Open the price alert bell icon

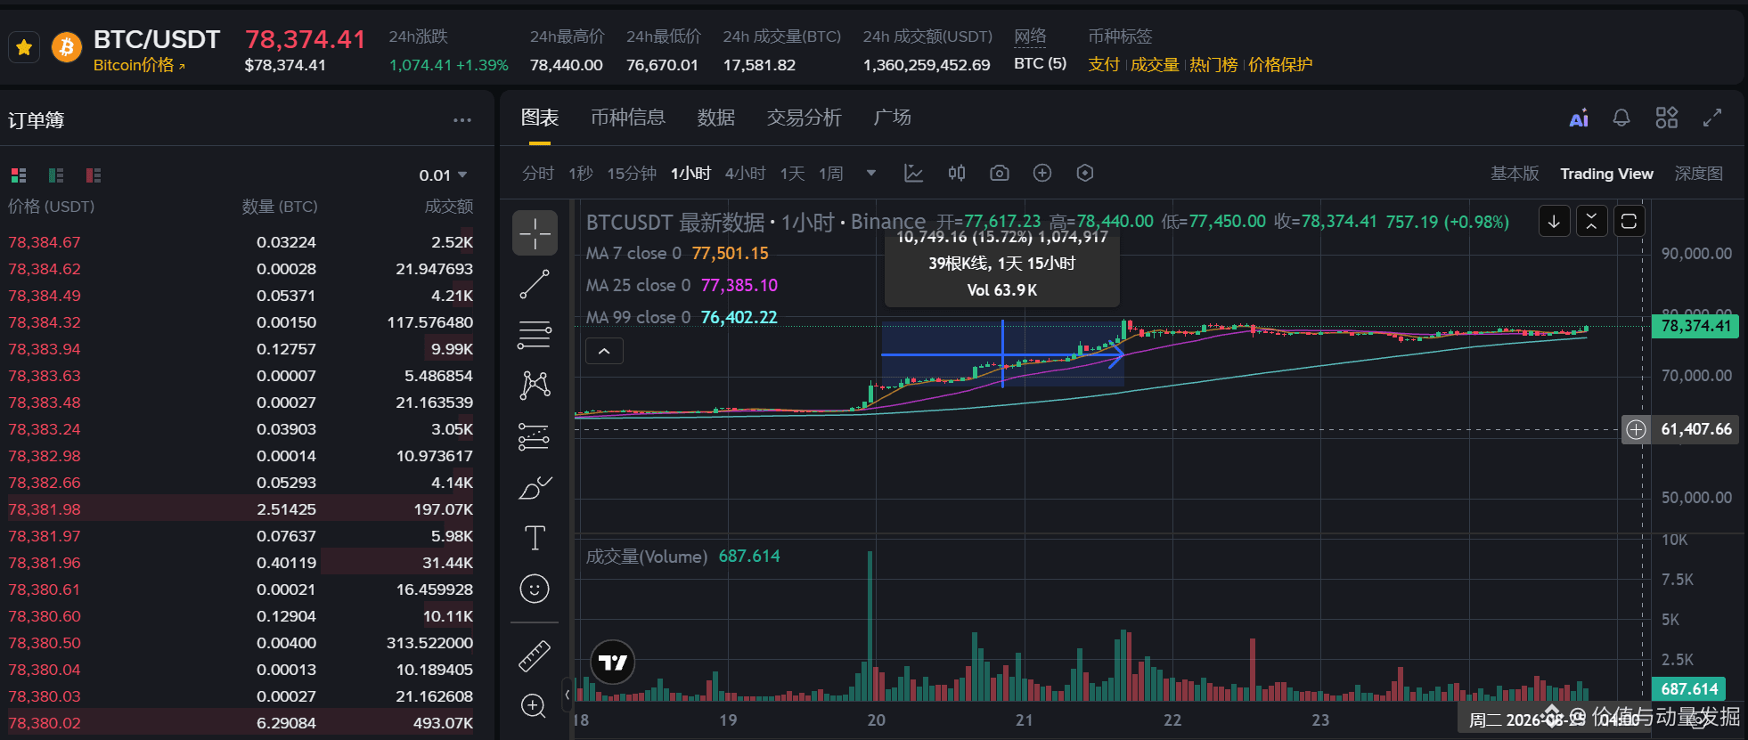[1621, 118]
